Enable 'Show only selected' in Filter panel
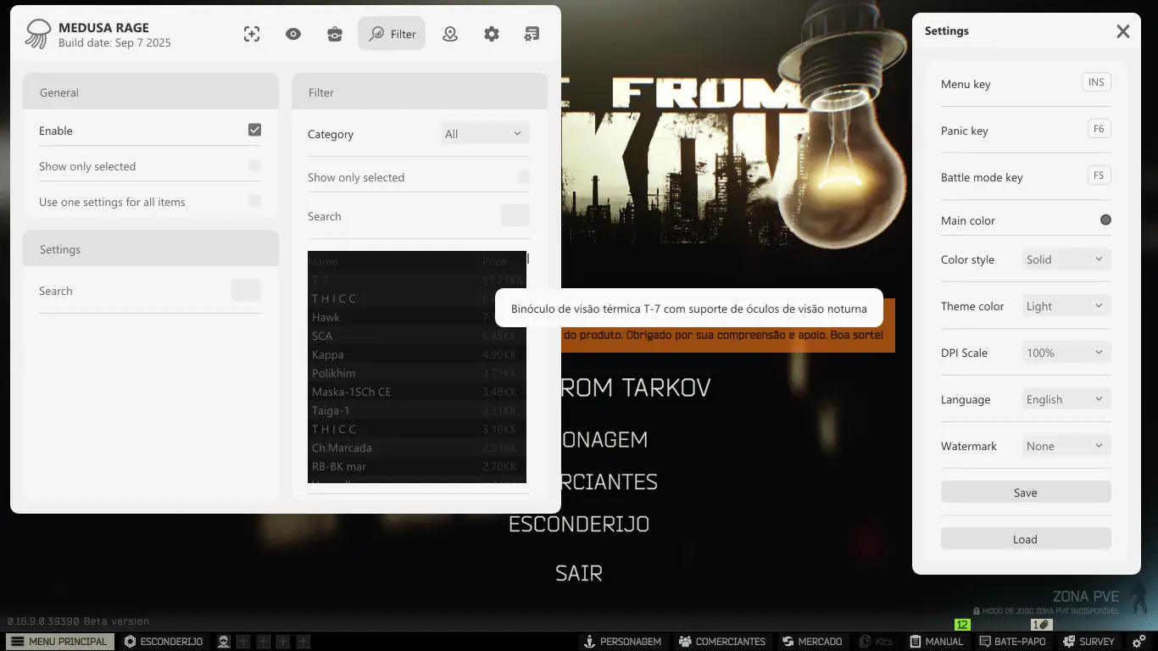 (x=523, y=177)
